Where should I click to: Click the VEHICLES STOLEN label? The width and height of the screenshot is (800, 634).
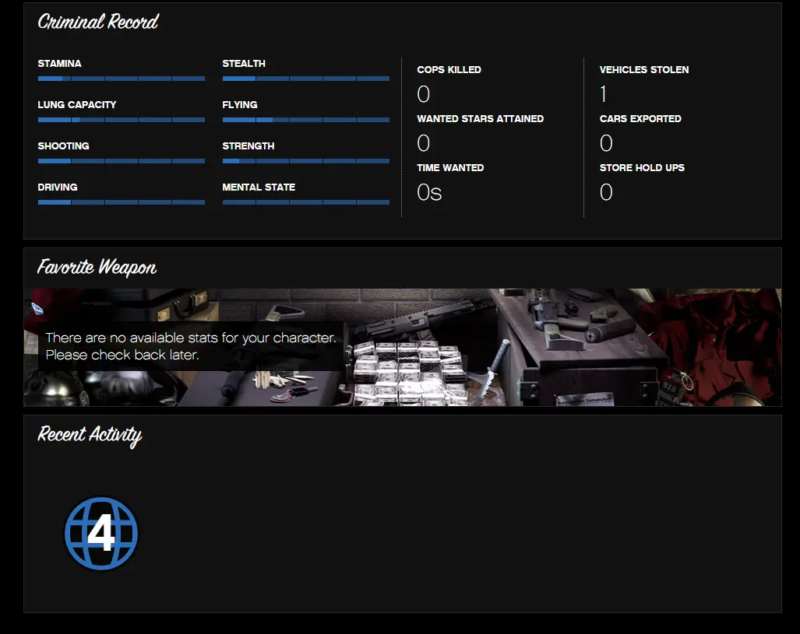[644, 70]
